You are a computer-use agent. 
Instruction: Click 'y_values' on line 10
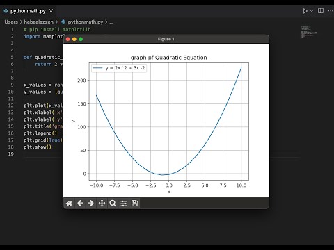pos(35,92)
